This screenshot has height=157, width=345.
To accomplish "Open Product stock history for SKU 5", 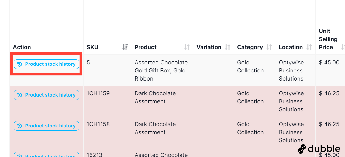I will pyautogui.click(x=46, y=64).
